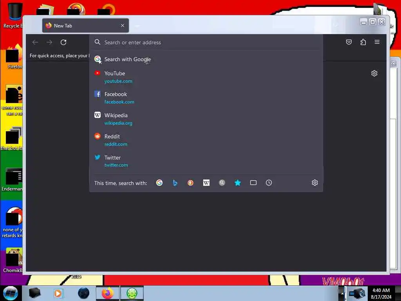Image resolution: width=401 pixels, height=301 pixels.
Task: Search this time with Bing icon
Action: (175, 183)
